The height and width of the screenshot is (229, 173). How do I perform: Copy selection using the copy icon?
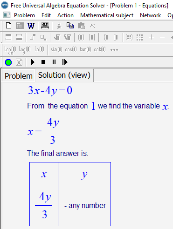pyautogui.click(x=70, y=26)
